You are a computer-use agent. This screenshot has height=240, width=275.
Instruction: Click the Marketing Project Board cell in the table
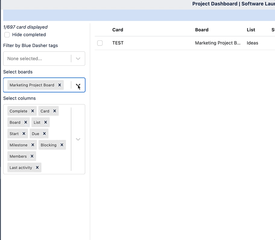tap(218, 43)
